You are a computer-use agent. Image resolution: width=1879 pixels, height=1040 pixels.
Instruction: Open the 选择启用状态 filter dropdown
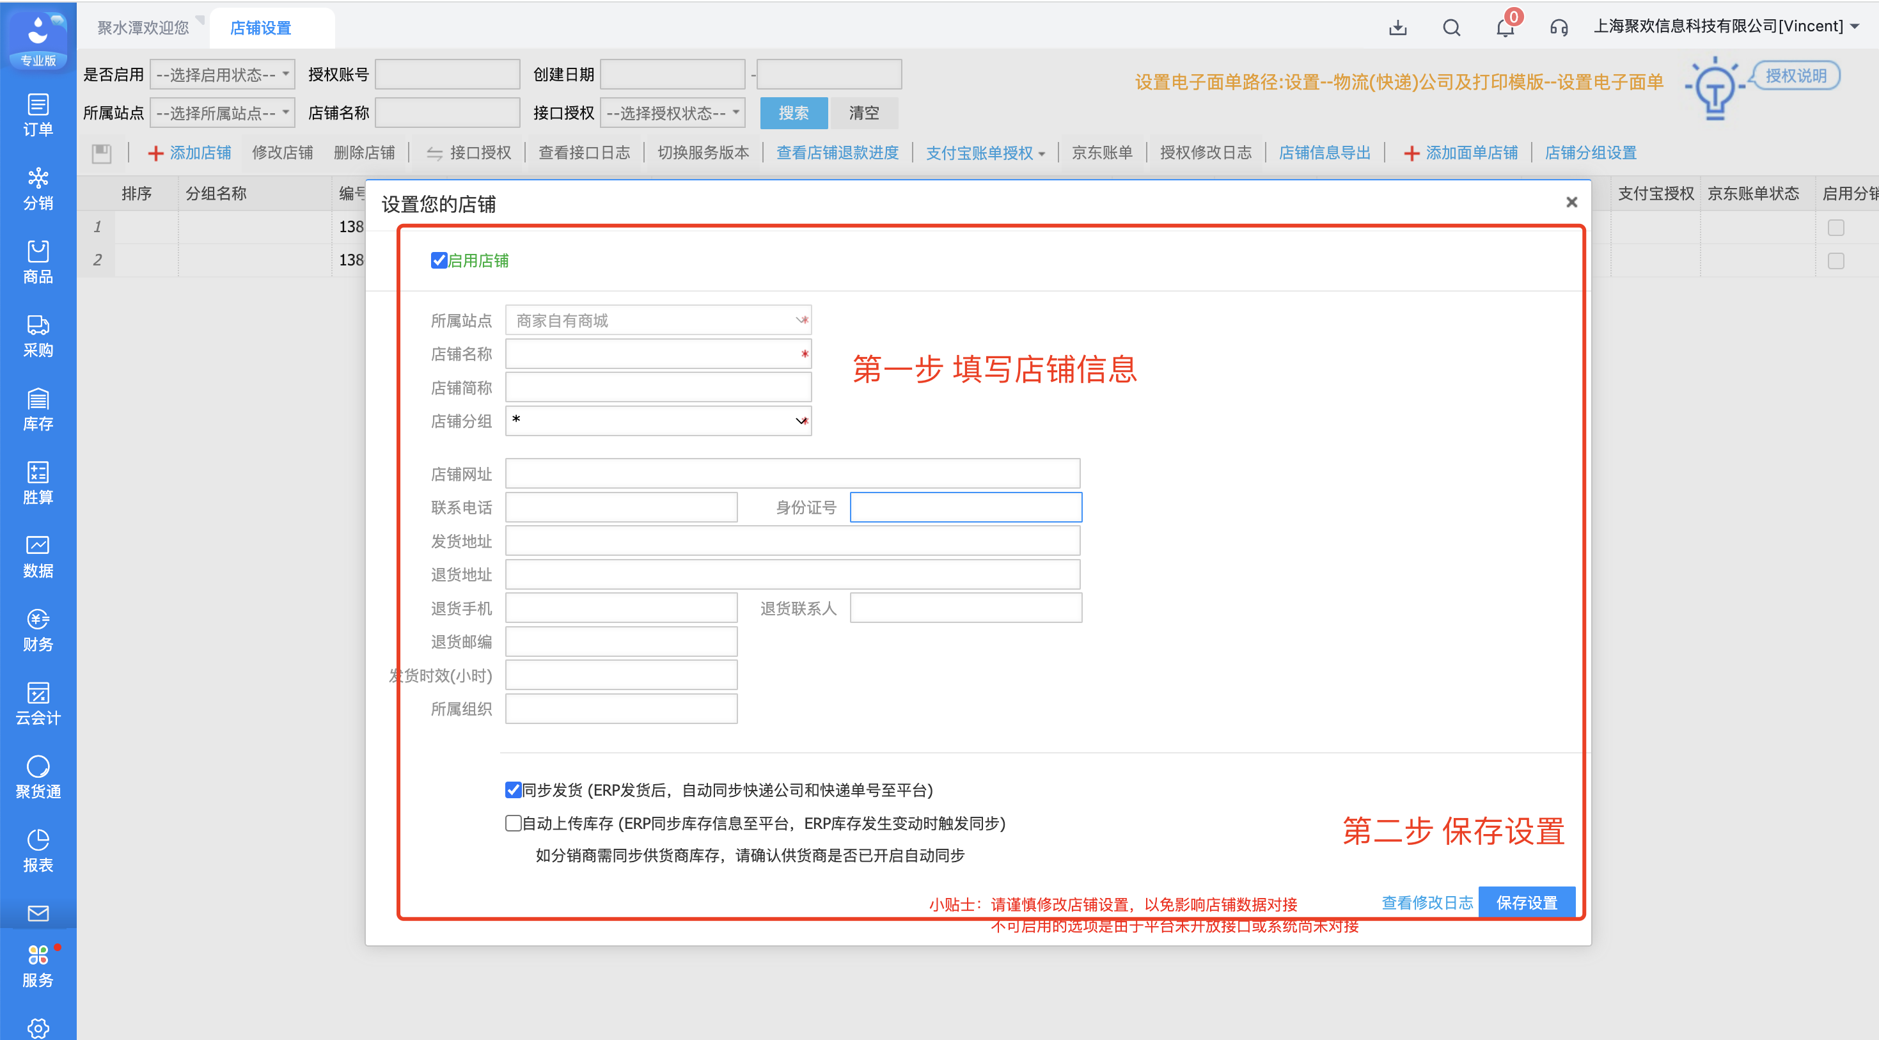coord(222,74)
